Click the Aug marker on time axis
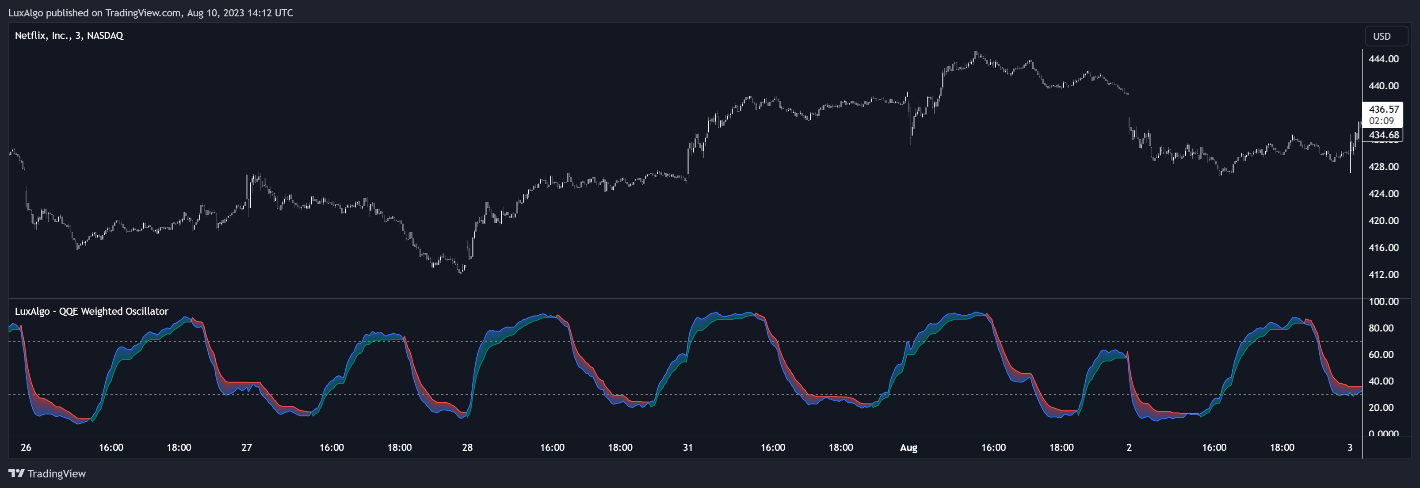This screenshot has width=1420, height=488. (908, 448)
